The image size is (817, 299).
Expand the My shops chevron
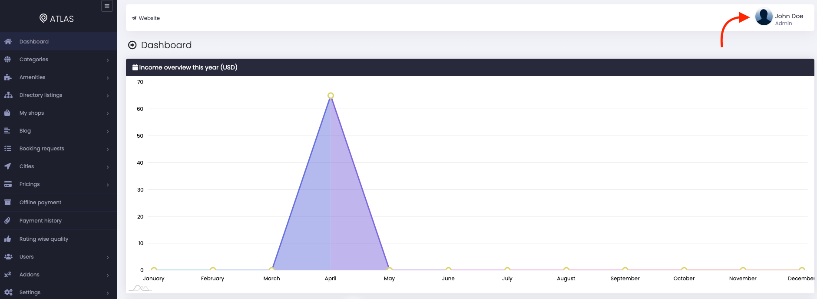point(108,113)
